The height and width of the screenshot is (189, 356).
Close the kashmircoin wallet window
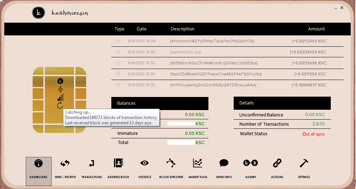point(342,8)
